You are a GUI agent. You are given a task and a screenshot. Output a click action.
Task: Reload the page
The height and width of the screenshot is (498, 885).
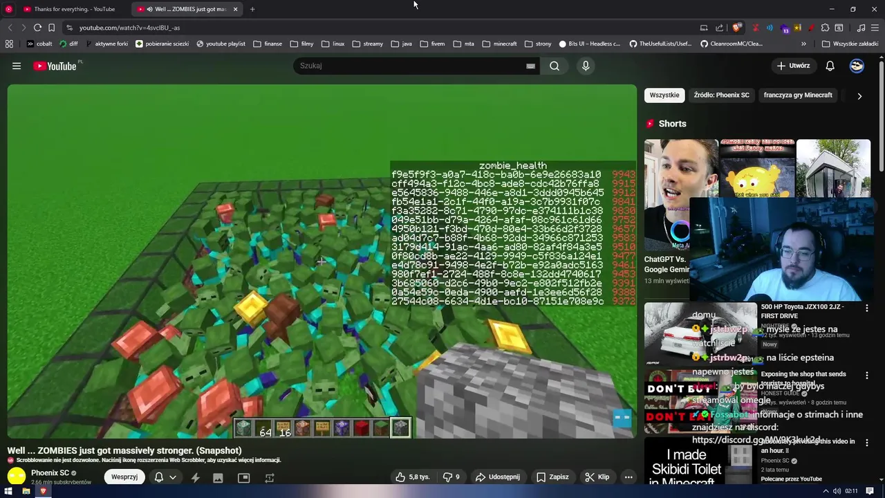tap(37, 28)
